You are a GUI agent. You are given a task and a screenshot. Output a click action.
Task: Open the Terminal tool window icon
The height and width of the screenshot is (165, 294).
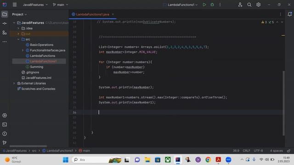[x=5, y=124]
